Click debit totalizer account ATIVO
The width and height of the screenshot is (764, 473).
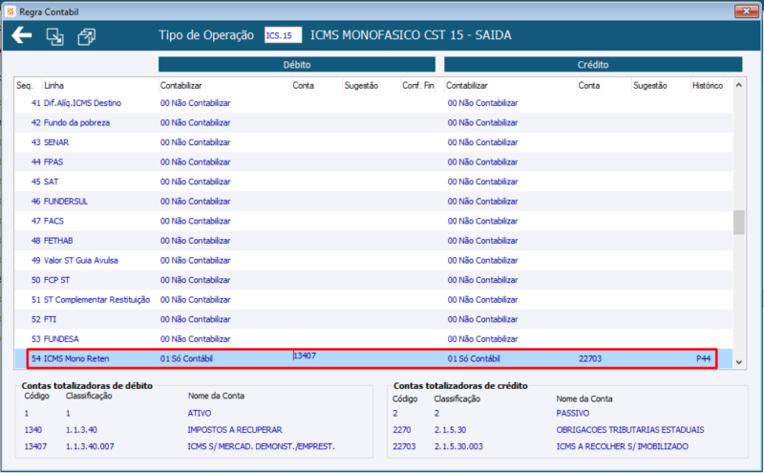click(x=200, y=413)
